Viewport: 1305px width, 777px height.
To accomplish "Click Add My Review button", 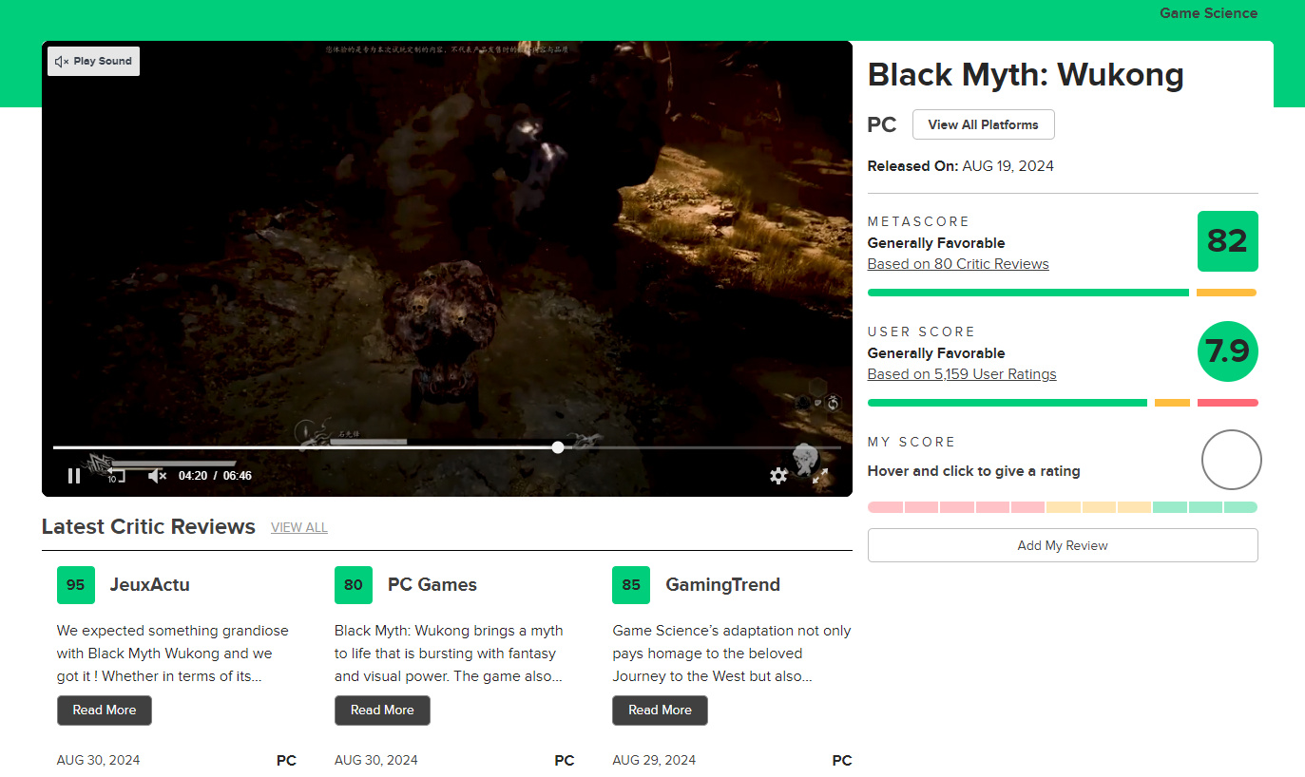I will 1063,545.
